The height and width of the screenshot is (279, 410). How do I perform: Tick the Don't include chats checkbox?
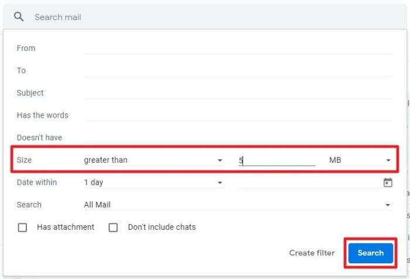point(113,228)
